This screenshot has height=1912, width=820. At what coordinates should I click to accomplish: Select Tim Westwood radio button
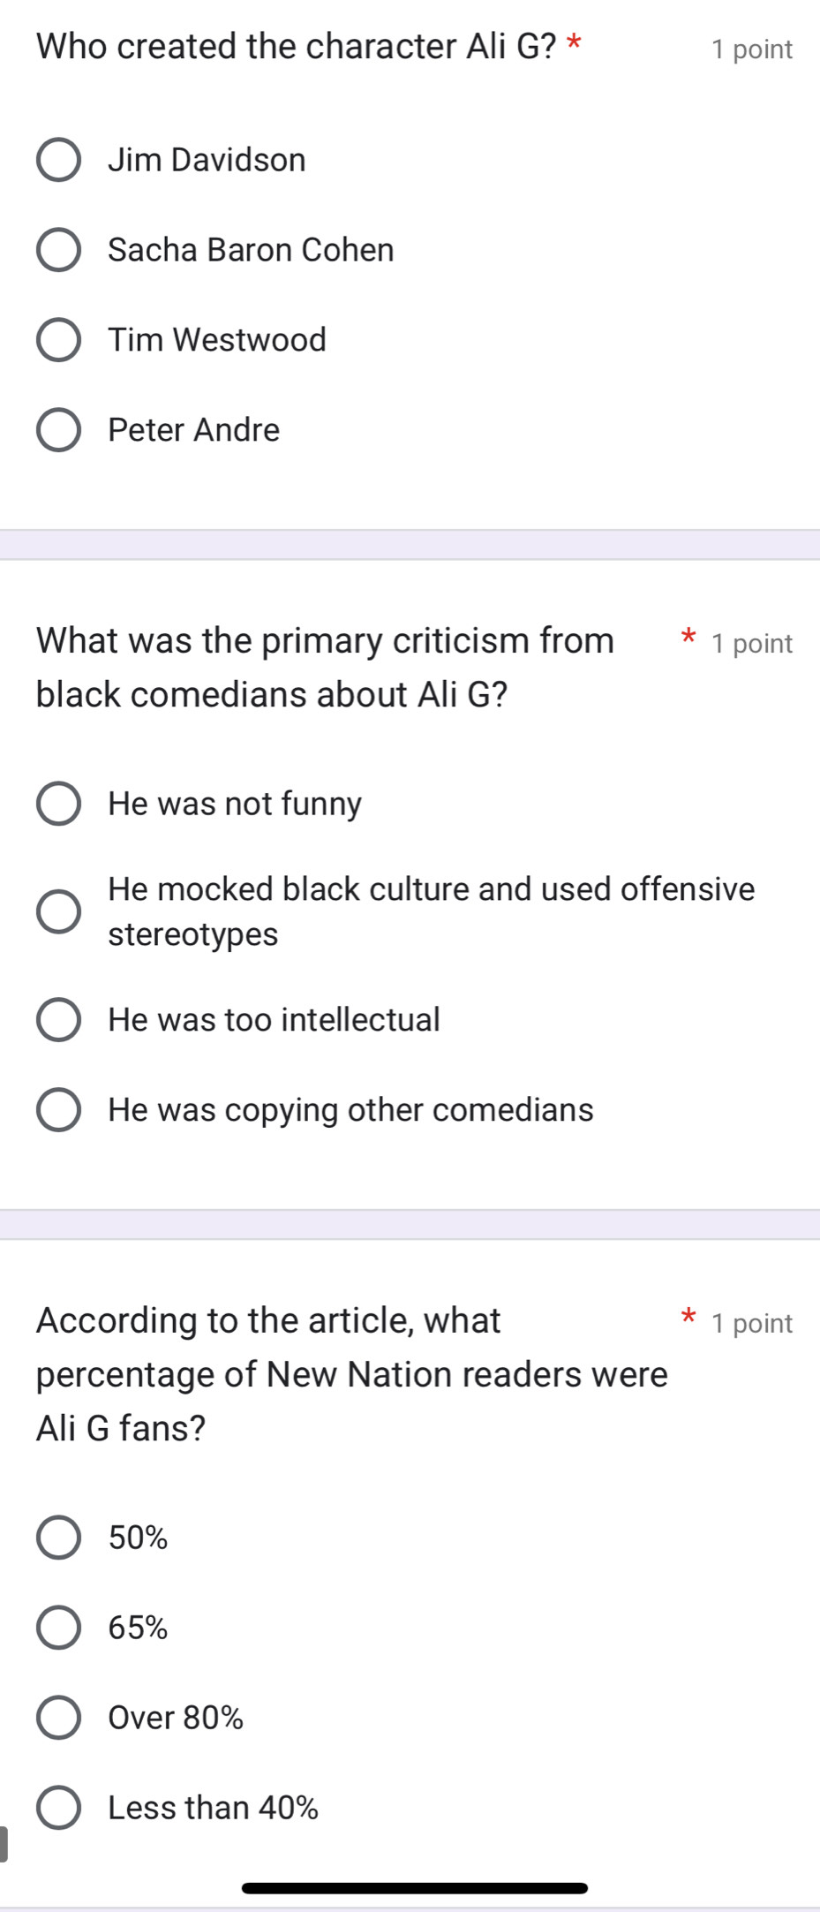[x=58, y=340]
